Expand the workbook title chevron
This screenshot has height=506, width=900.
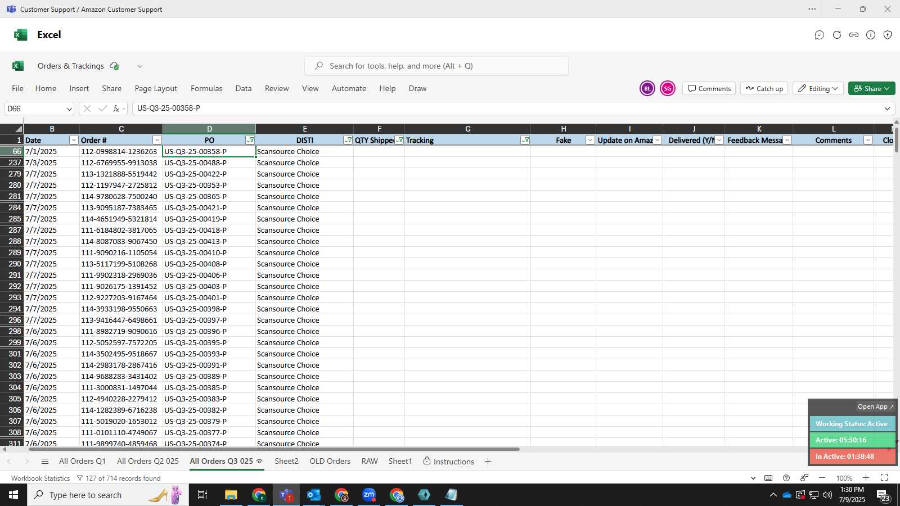point(140,66)
